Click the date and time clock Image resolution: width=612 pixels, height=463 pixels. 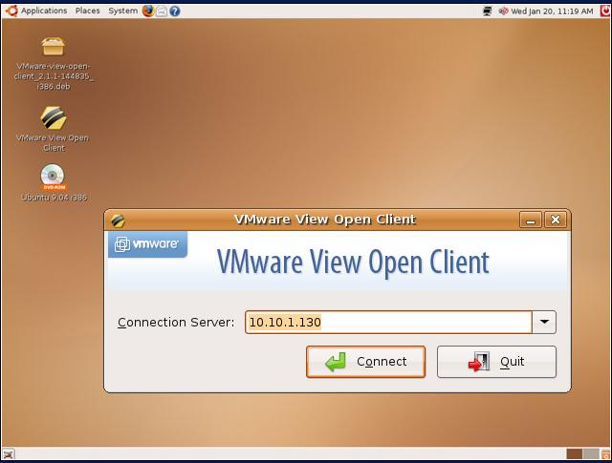tap(552, 11)
